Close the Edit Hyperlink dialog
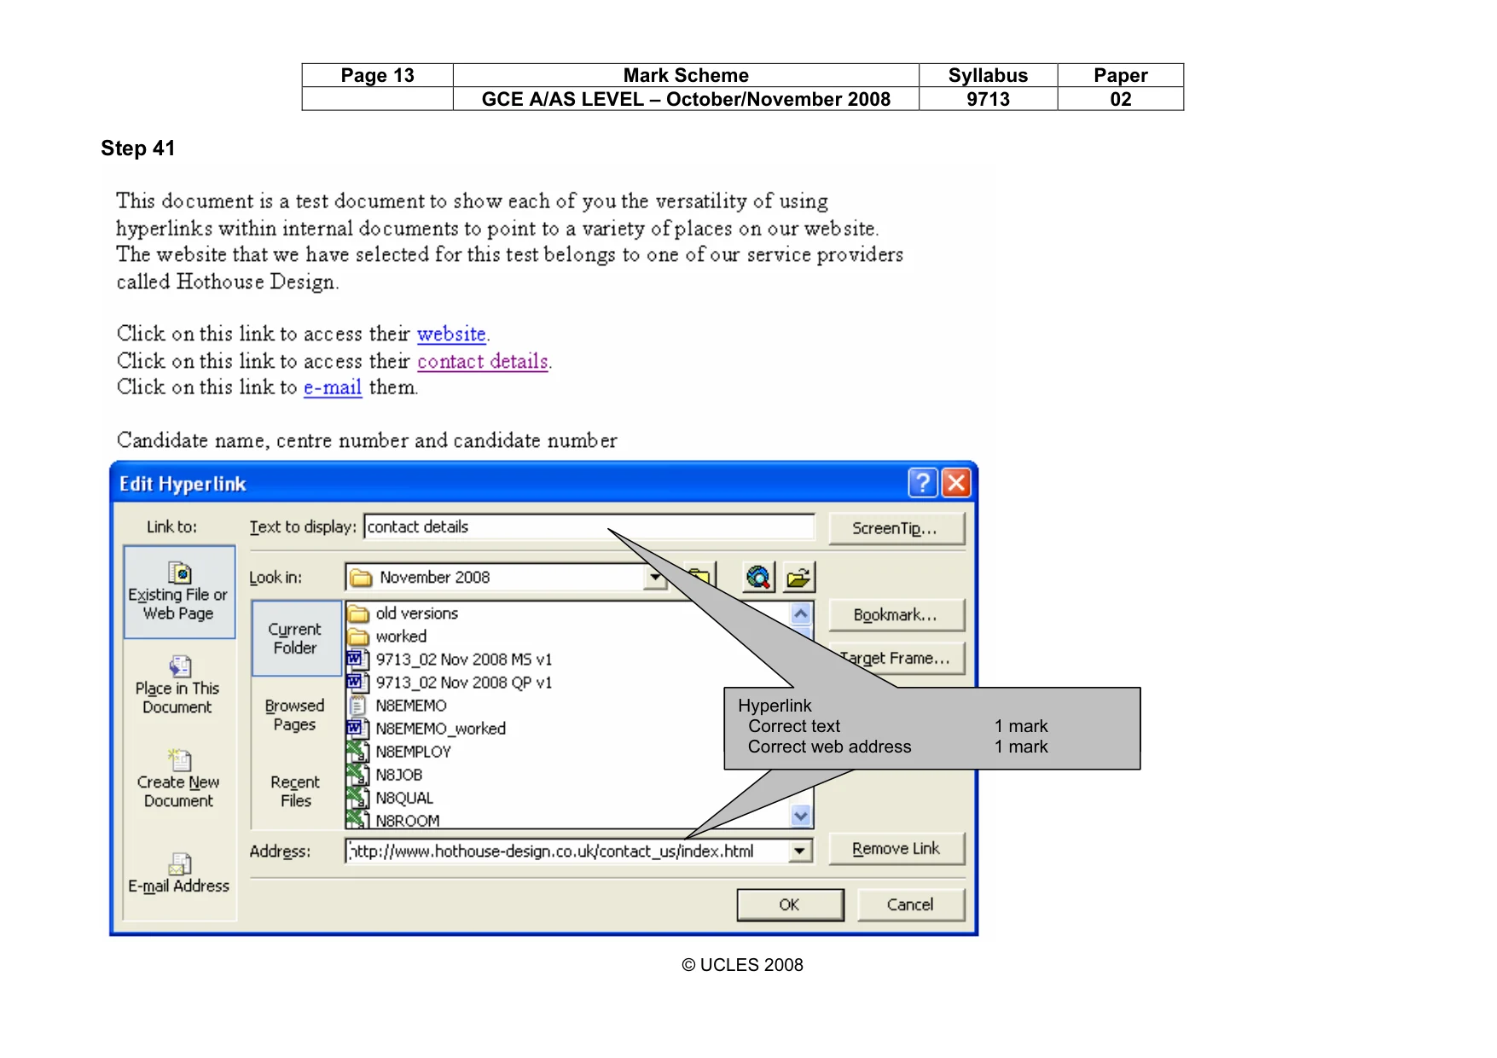1497x1058 pixels. 956,483
